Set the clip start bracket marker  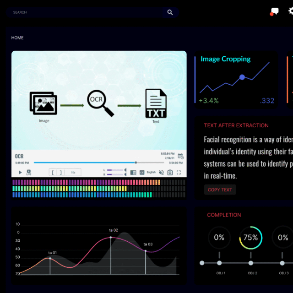click(53, 172)
